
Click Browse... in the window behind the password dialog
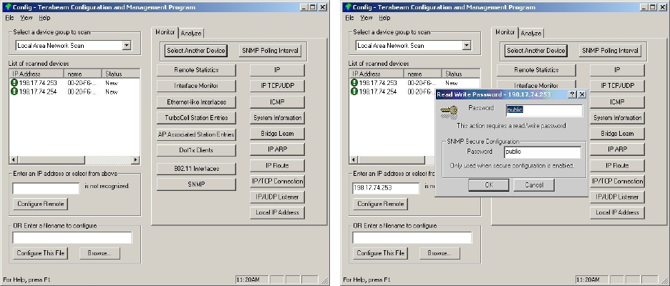pyautogui.click(x=440, y=253)
